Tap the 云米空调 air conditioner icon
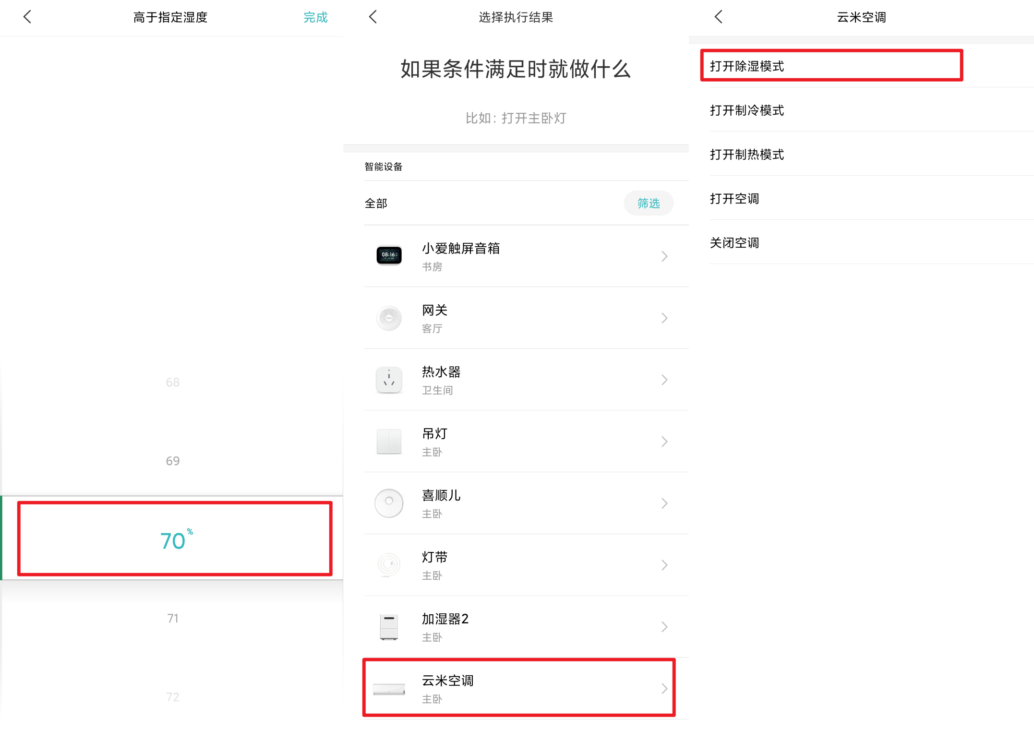Image resolution: width=1034 pixels, height=730 pixels. 389,689
